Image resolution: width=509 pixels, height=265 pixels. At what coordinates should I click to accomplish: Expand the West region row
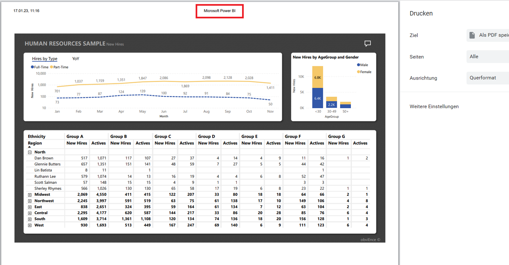click(x=30, y=225)
